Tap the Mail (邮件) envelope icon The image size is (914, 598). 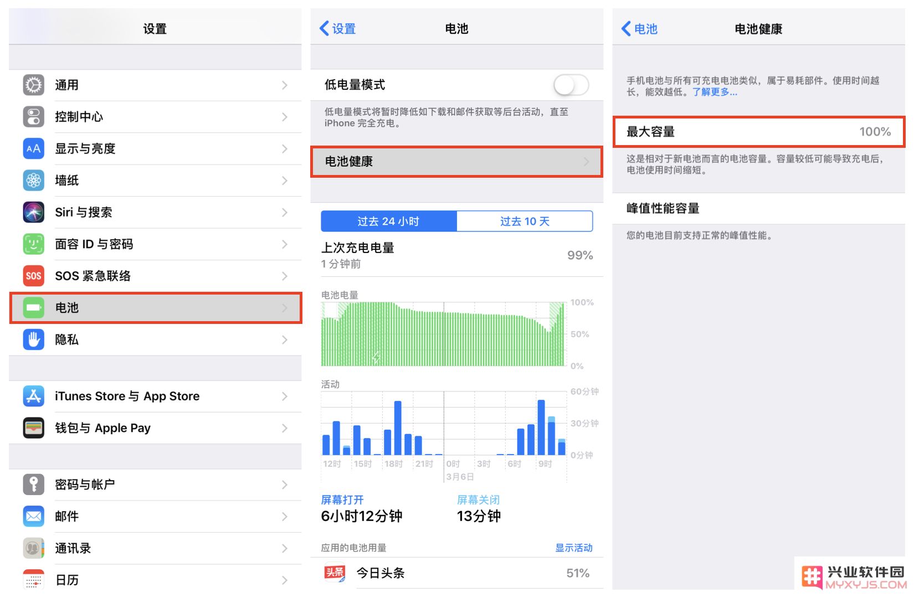click(34, 517)
